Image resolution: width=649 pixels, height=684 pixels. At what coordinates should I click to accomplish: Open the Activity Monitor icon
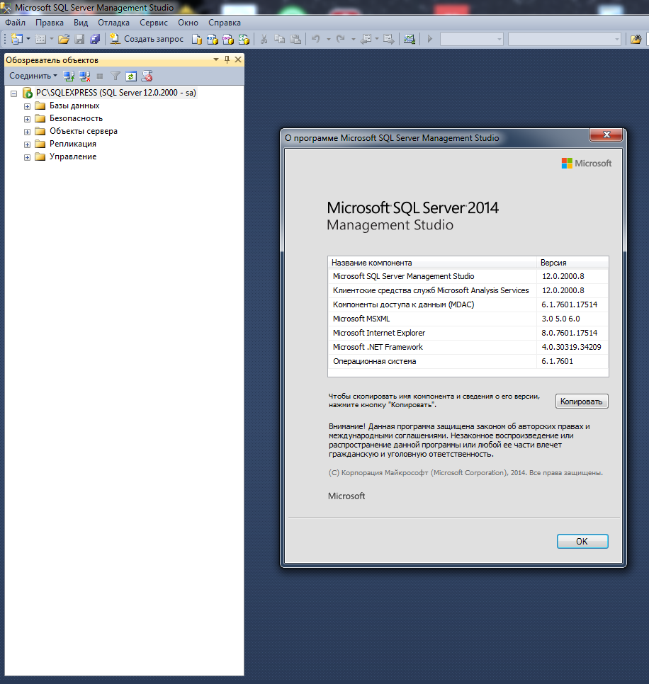(x=409, y=39)
